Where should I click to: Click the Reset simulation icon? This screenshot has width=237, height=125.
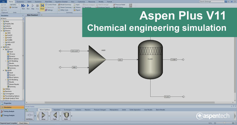(42, 7)
